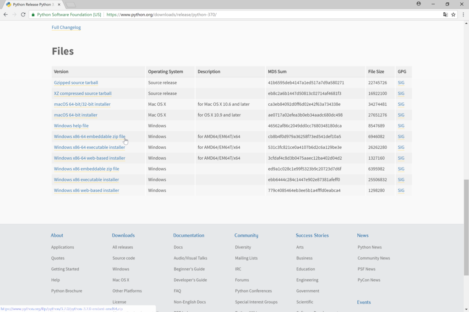Click the scrollbar down arrow
The image size is (469, 312).
[466, 309]
